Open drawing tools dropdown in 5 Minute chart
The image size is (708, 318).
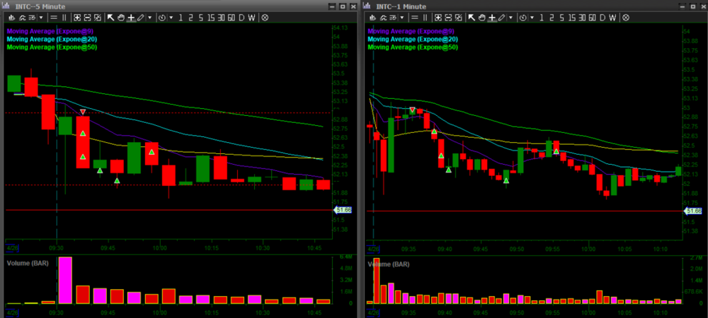click(150, 17)
